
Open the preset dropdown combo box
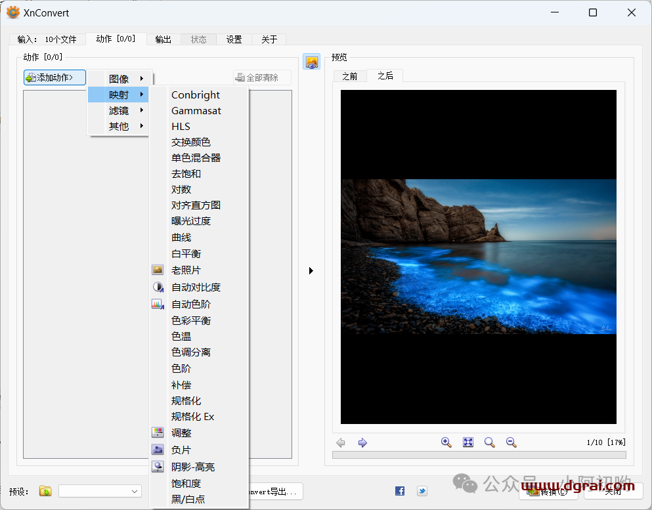point(100,491)
